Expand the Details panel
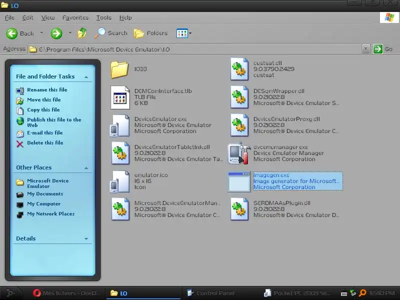 [x=86, y=239]
